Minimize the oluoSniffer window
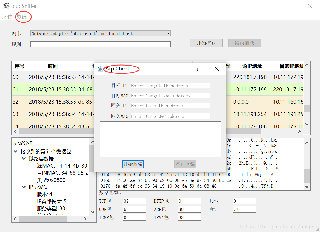Screen dimensions: 320x232 click(272, 6)
